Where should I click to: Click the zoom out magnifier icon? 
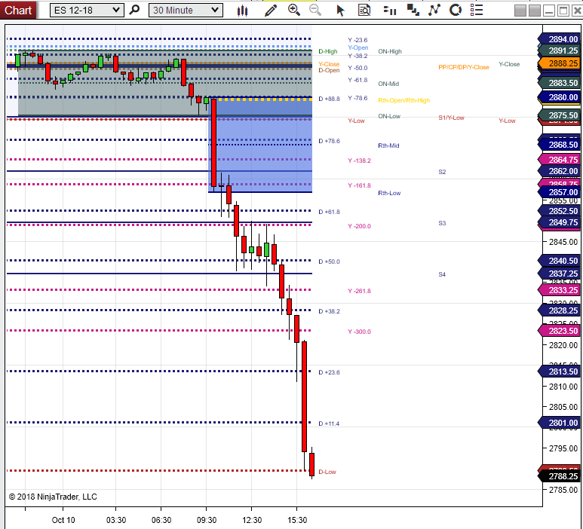tap(315, 10)
